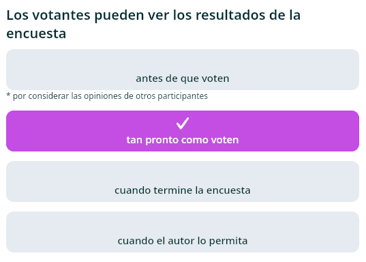Click the asterisk footnote marker

(8, 95)
